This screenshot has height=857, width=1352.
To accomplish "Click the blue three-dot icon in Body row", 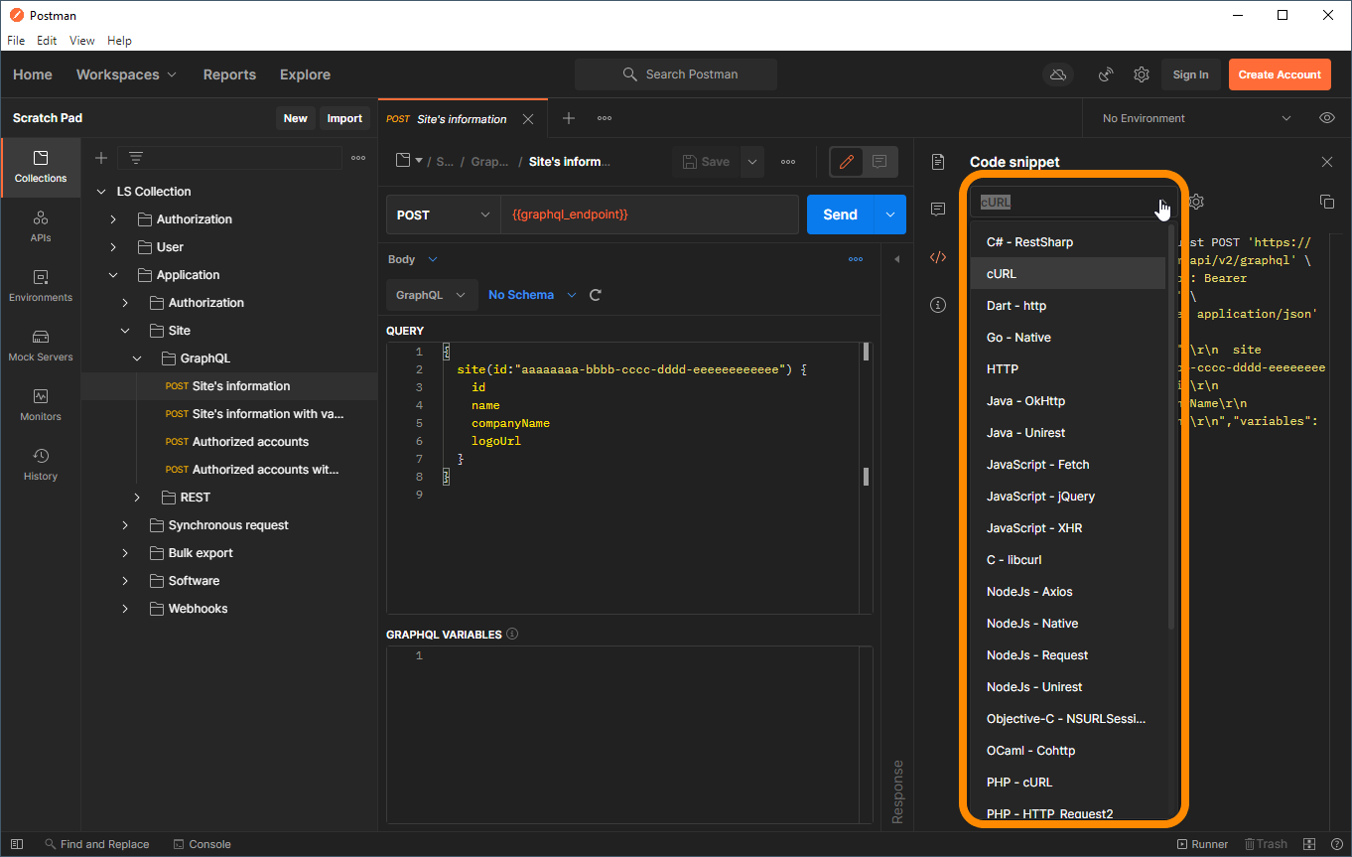I will [x=856, y=259].
